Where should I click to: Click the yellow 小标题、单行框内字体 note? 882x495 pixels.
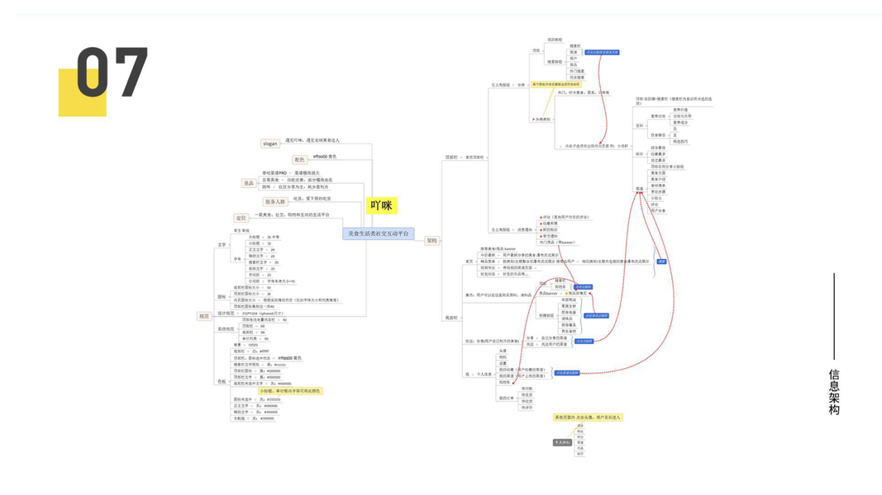point(290,391)
